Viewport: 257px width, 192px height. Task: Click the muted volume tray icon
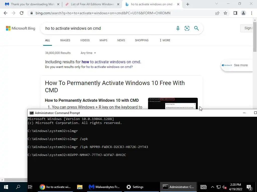(224, 187)
